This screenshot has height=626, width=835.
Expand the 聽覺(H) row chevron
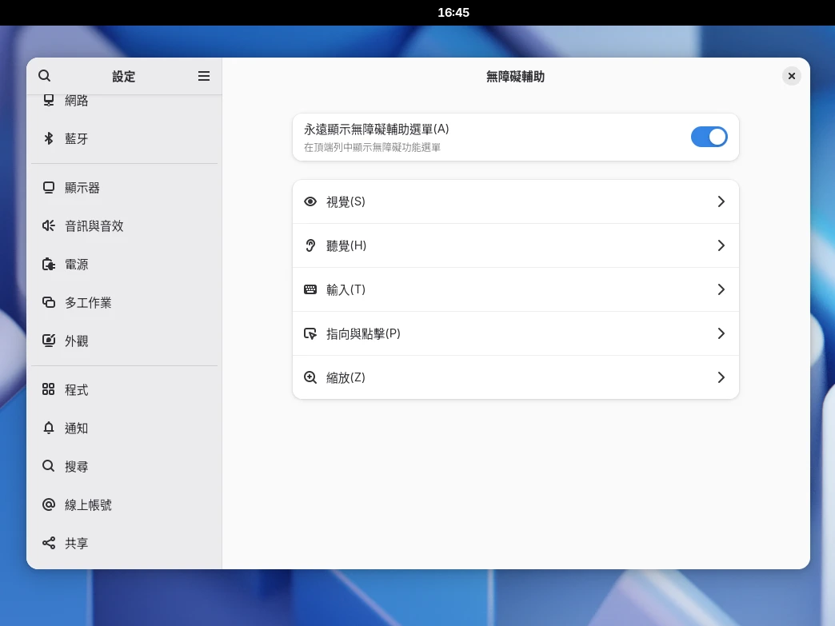coord(721,245)
